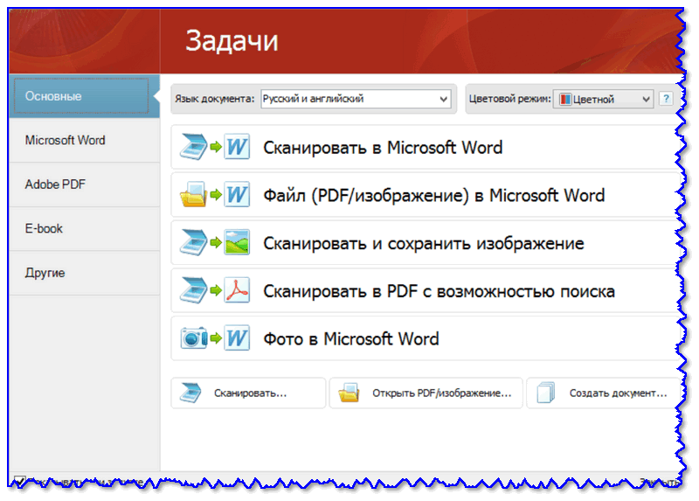The width and height of the screenshot is (699, 501).
Task: Start Сканировать в PDF с возможностью поиска
Action: click(x=426, y=290)
